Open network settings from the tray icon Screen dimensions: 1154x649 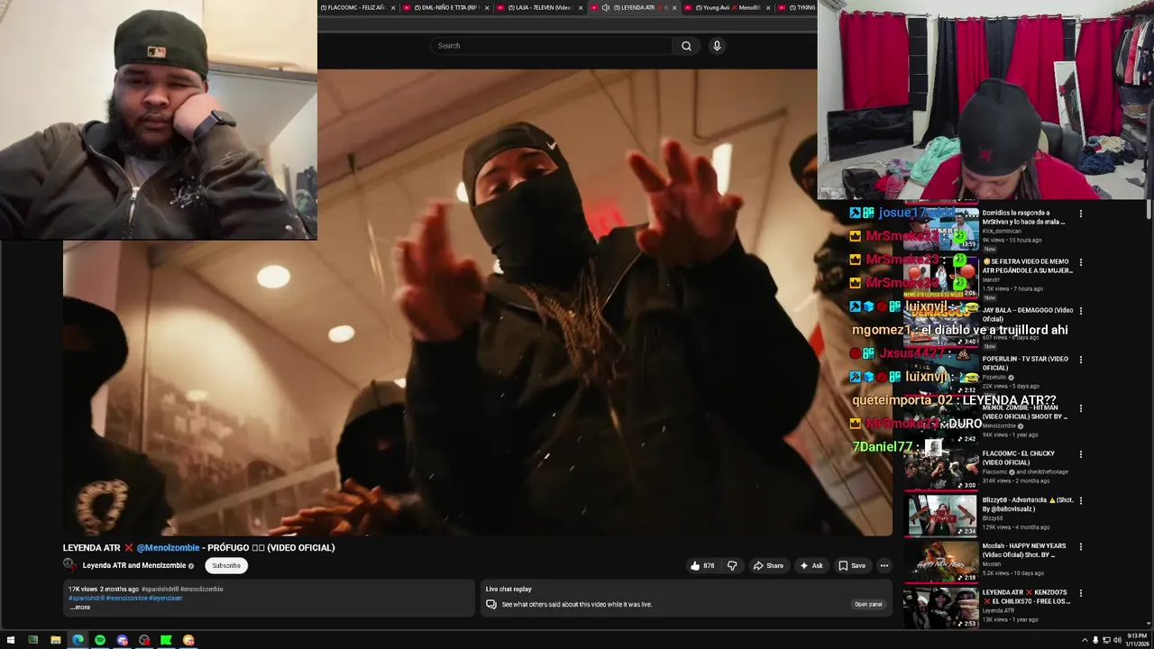pos(1106,640)
